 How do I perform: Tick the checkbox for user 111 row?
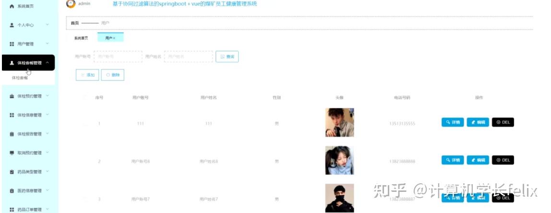click(84, 123)
